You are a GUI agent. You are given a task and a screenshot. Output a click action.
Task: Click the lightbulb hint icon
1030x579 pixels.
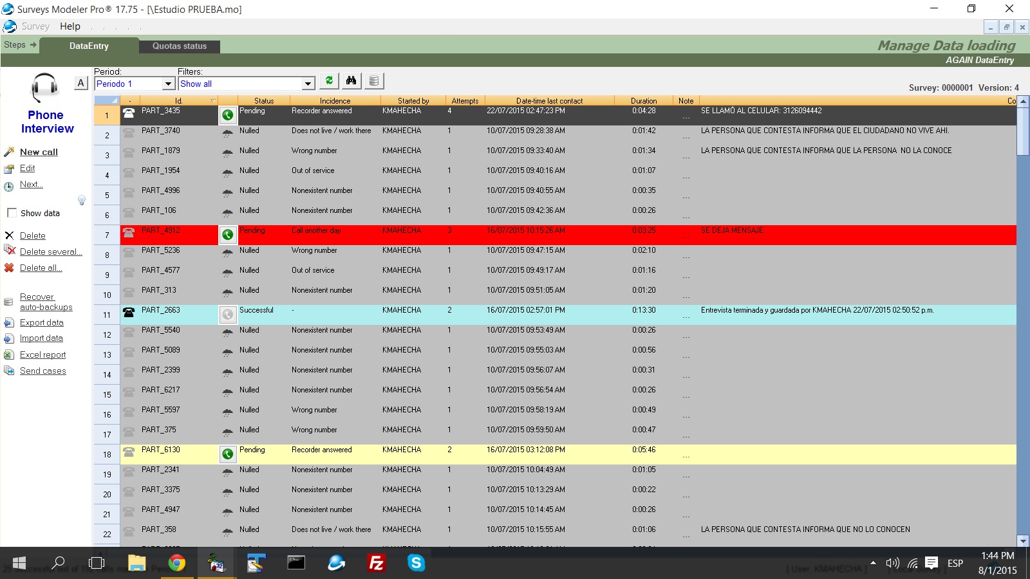82,200
